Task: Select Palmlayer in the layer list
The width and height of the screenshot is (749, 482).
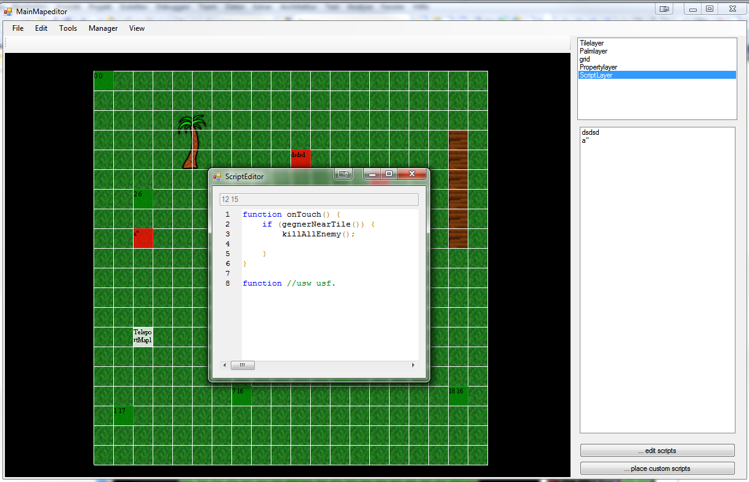Action: 593,51
